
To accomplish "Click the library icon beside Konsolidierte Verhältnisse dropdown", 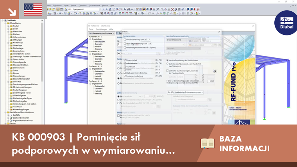I will [210, 99].
